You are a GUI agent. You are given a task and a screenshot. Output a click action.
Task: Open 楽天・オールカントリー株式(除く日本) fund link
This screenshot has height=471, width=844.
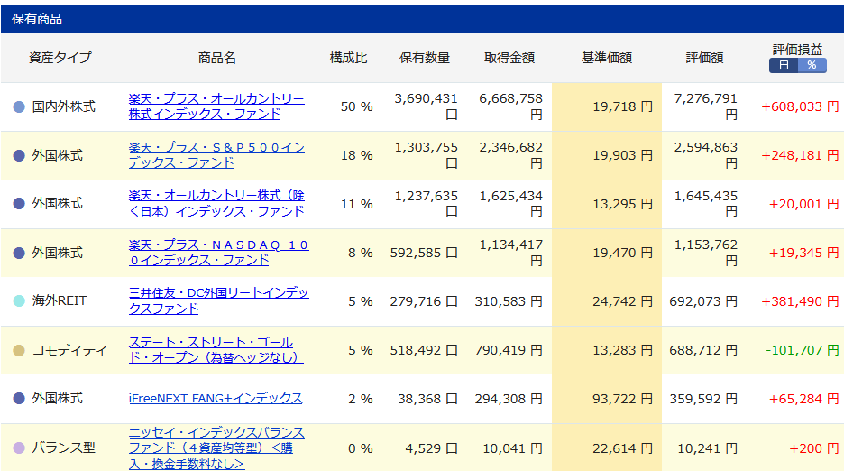pyautogui.click(x=216, y=204)
